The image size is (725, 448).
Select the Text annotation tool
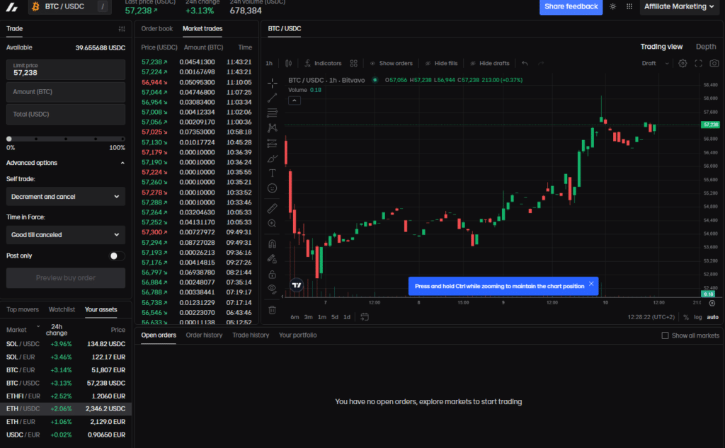pyautogui.click(x=273, y=173)
